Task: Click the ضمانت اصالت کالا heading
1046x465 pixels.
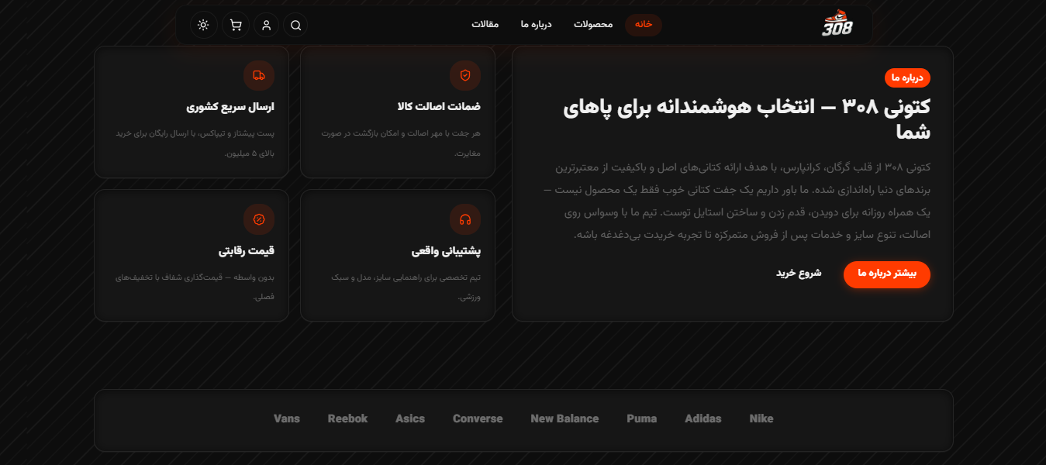Action: click(439, 107)
